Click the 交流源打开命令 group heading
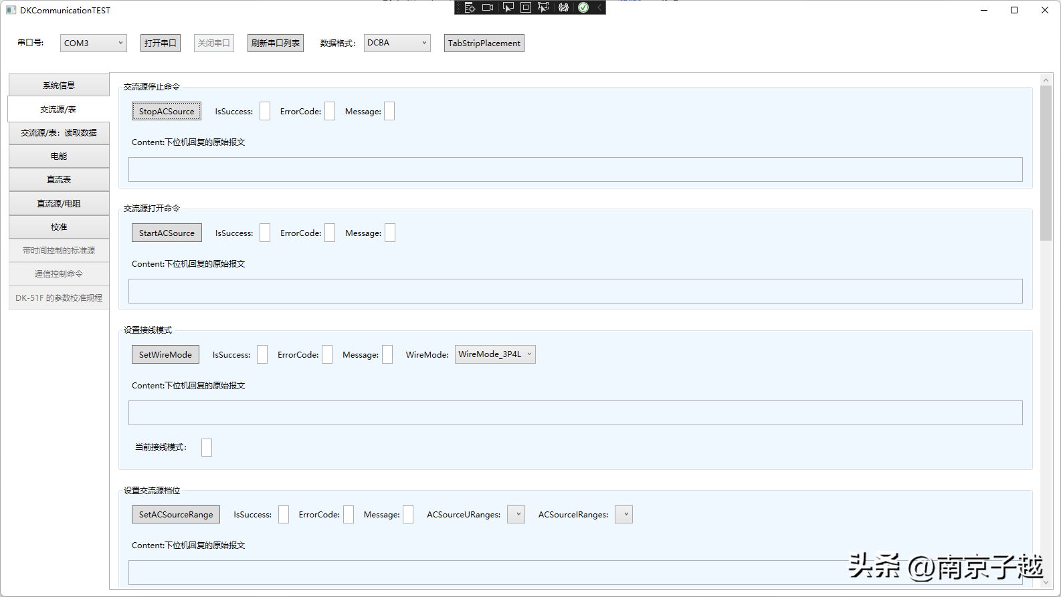 152,208
